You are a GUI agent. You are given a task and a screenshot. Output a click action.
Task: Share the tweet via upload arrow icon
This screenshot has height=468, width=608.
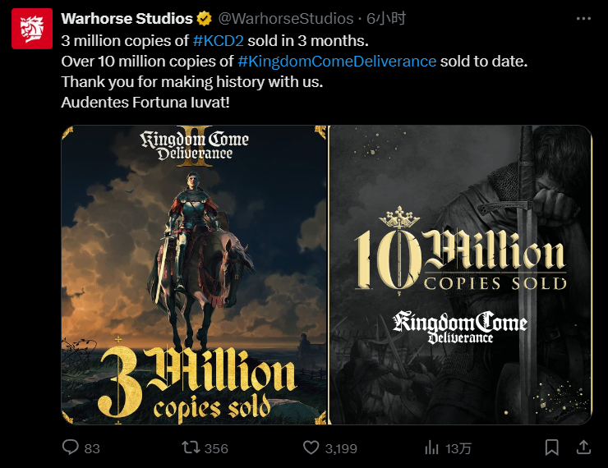pyautogui.click(x=583, y=447)
